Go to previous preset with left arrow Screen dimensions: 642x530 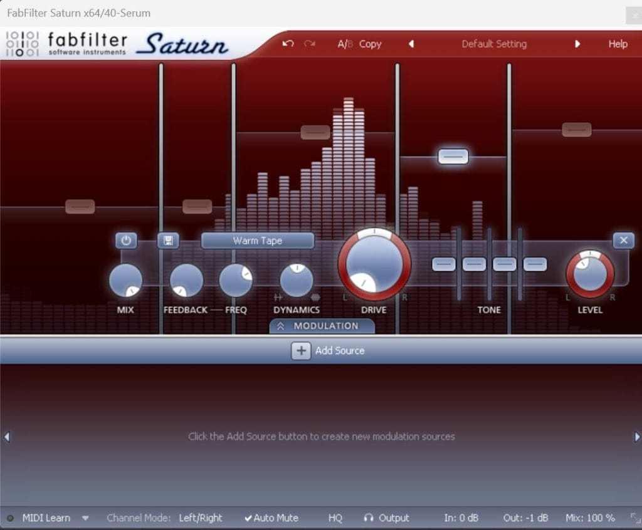[x=411, y=44]
